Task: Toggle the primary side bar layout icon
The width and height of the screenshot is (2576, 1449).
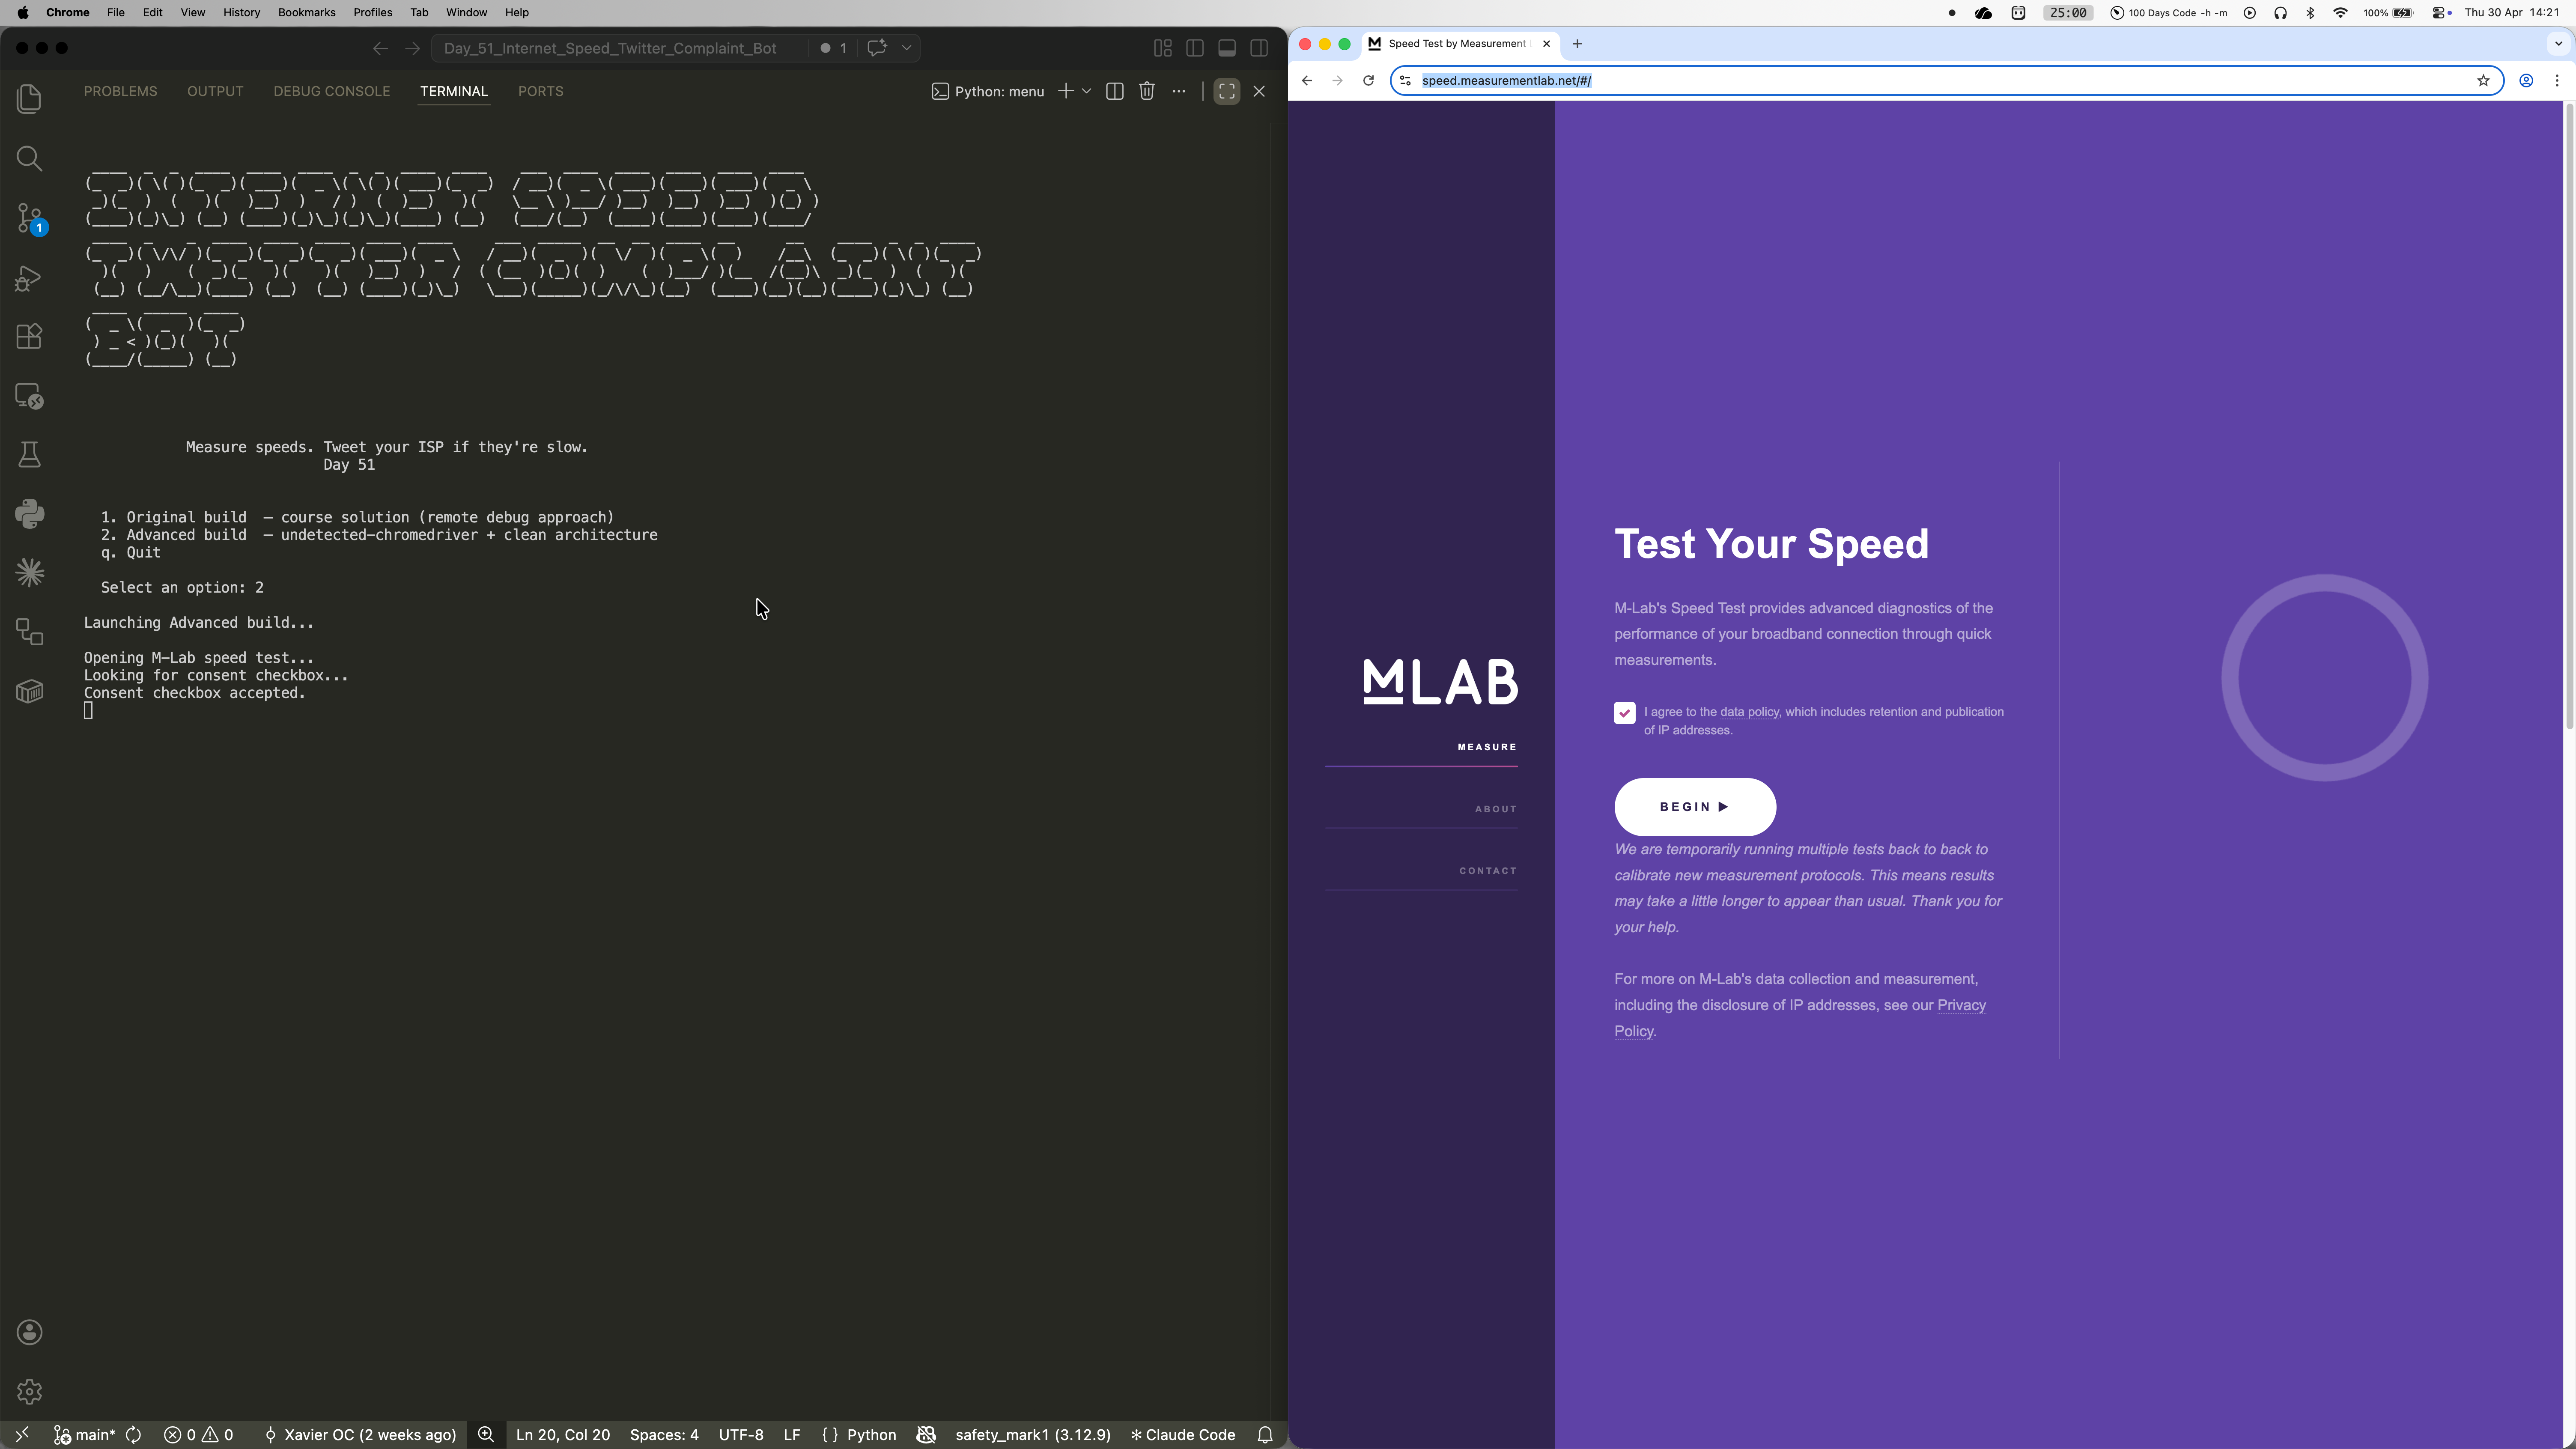Action: pos(1195,48)
